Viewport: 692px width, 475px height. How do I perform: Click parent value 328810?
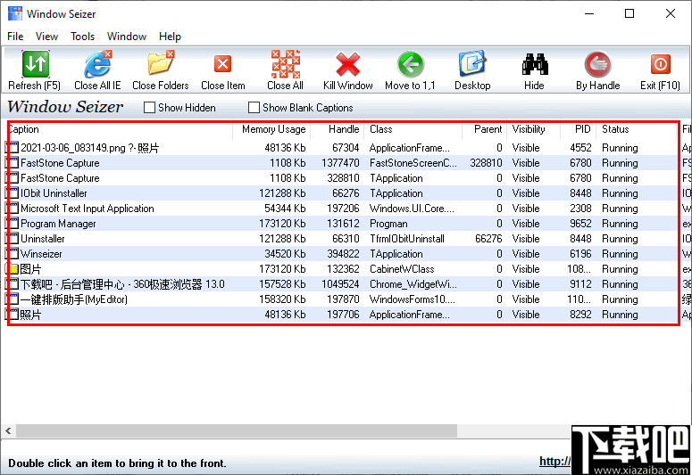coord(486,163)
